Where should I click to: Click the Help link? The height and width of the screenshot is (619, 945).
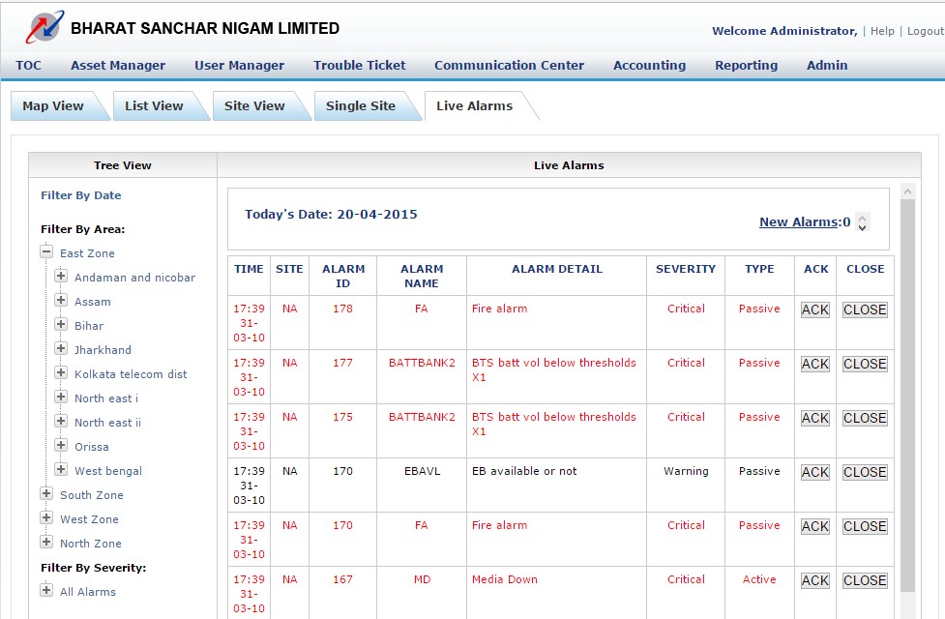coord(883,31)
